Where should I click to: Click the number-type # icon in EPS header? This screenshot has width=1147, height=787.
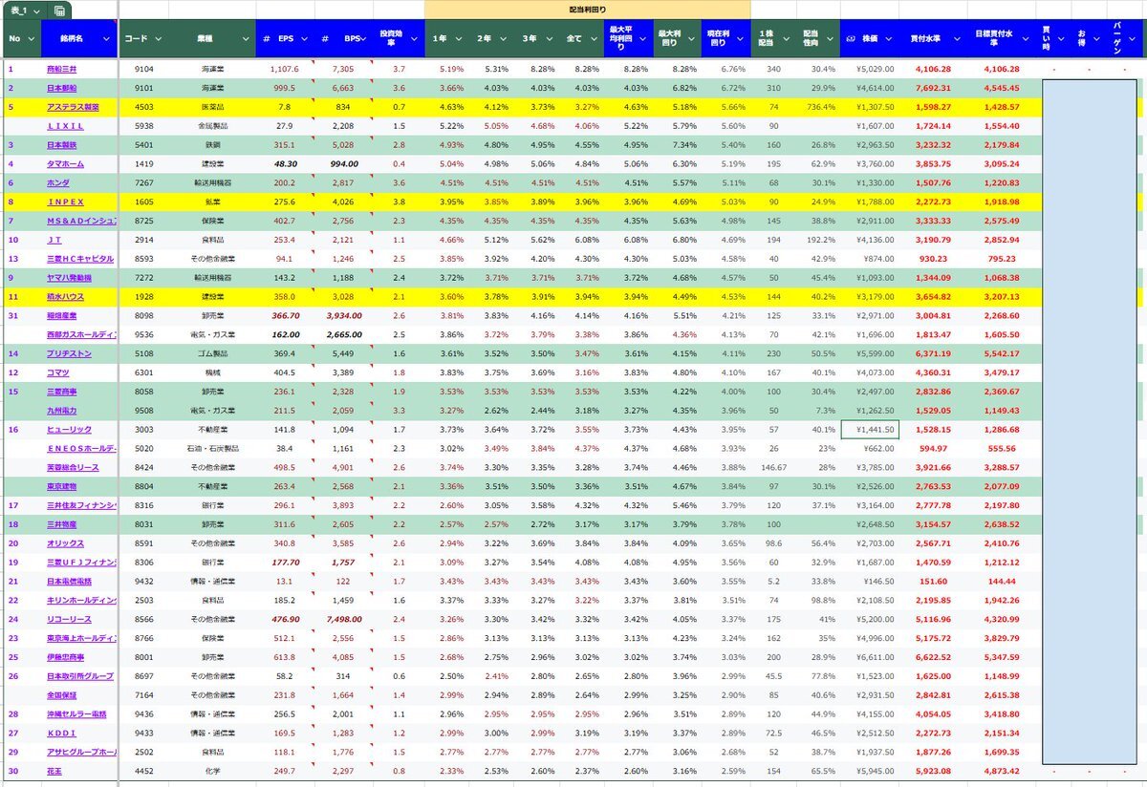[x=267, y=39]
